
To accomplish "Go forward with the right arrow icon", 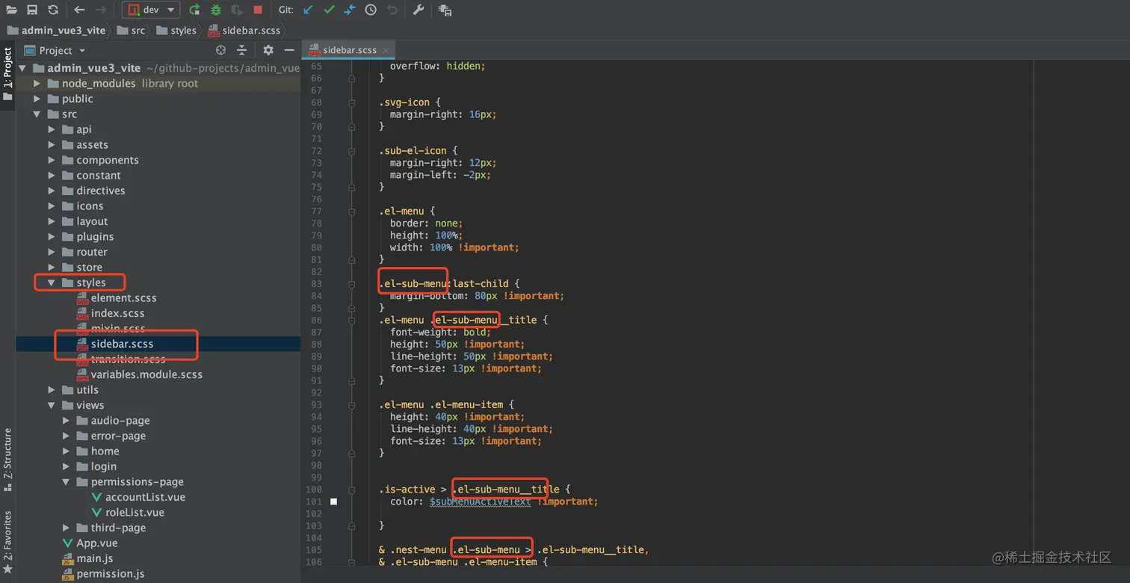I will (x=101, y=10).
